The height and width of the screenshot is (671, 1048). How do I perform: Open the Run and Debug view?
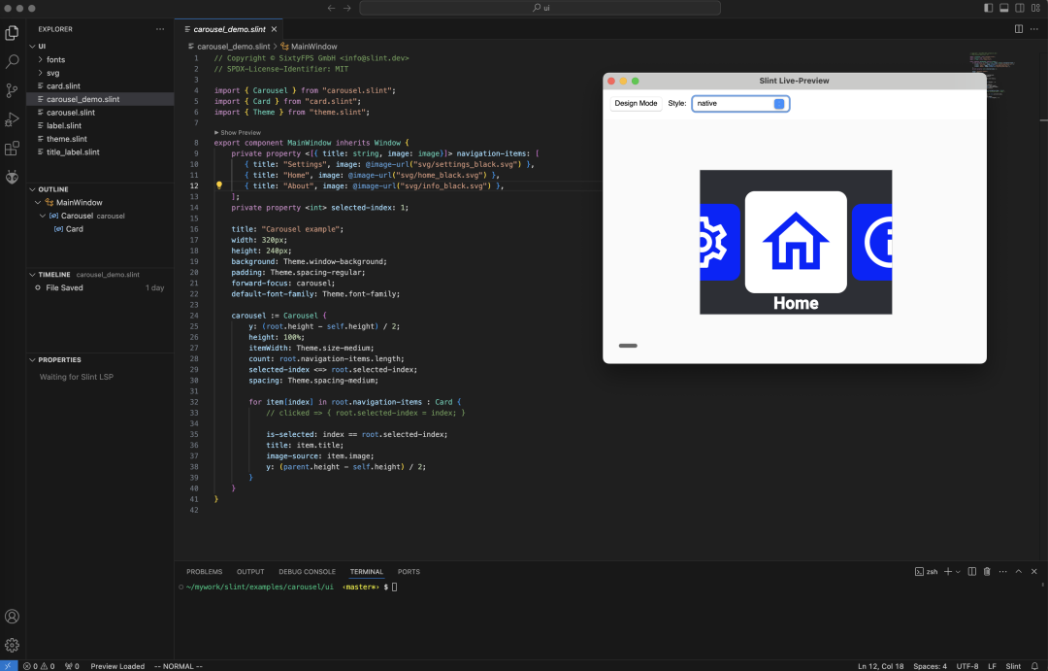12,119
